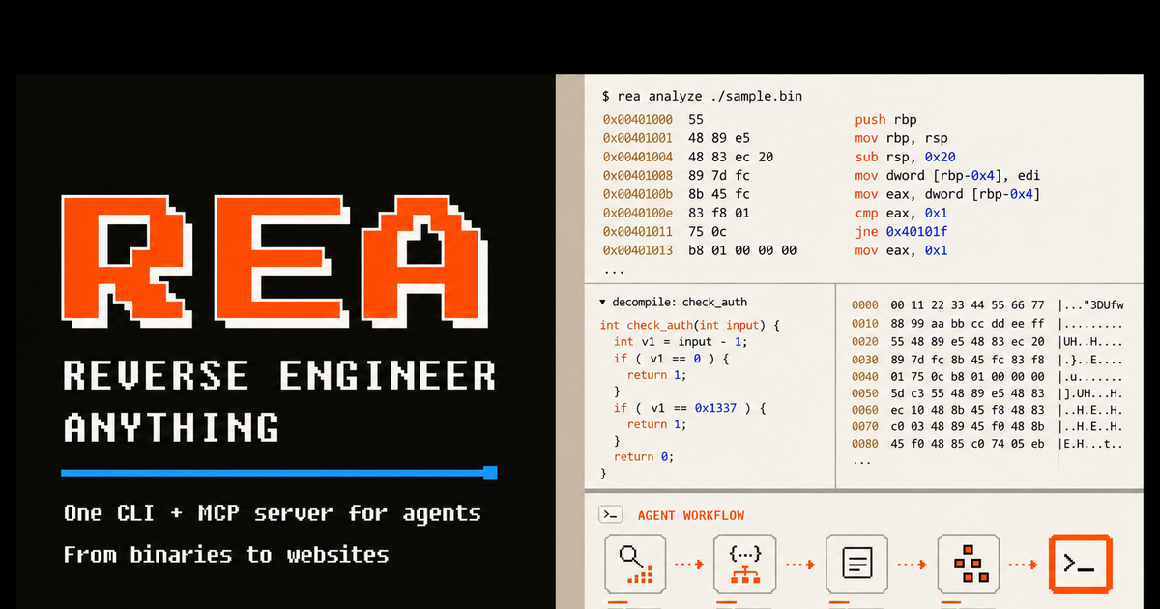Click the terminal icon beside AGENT WORKFLOW

point(610,515)
